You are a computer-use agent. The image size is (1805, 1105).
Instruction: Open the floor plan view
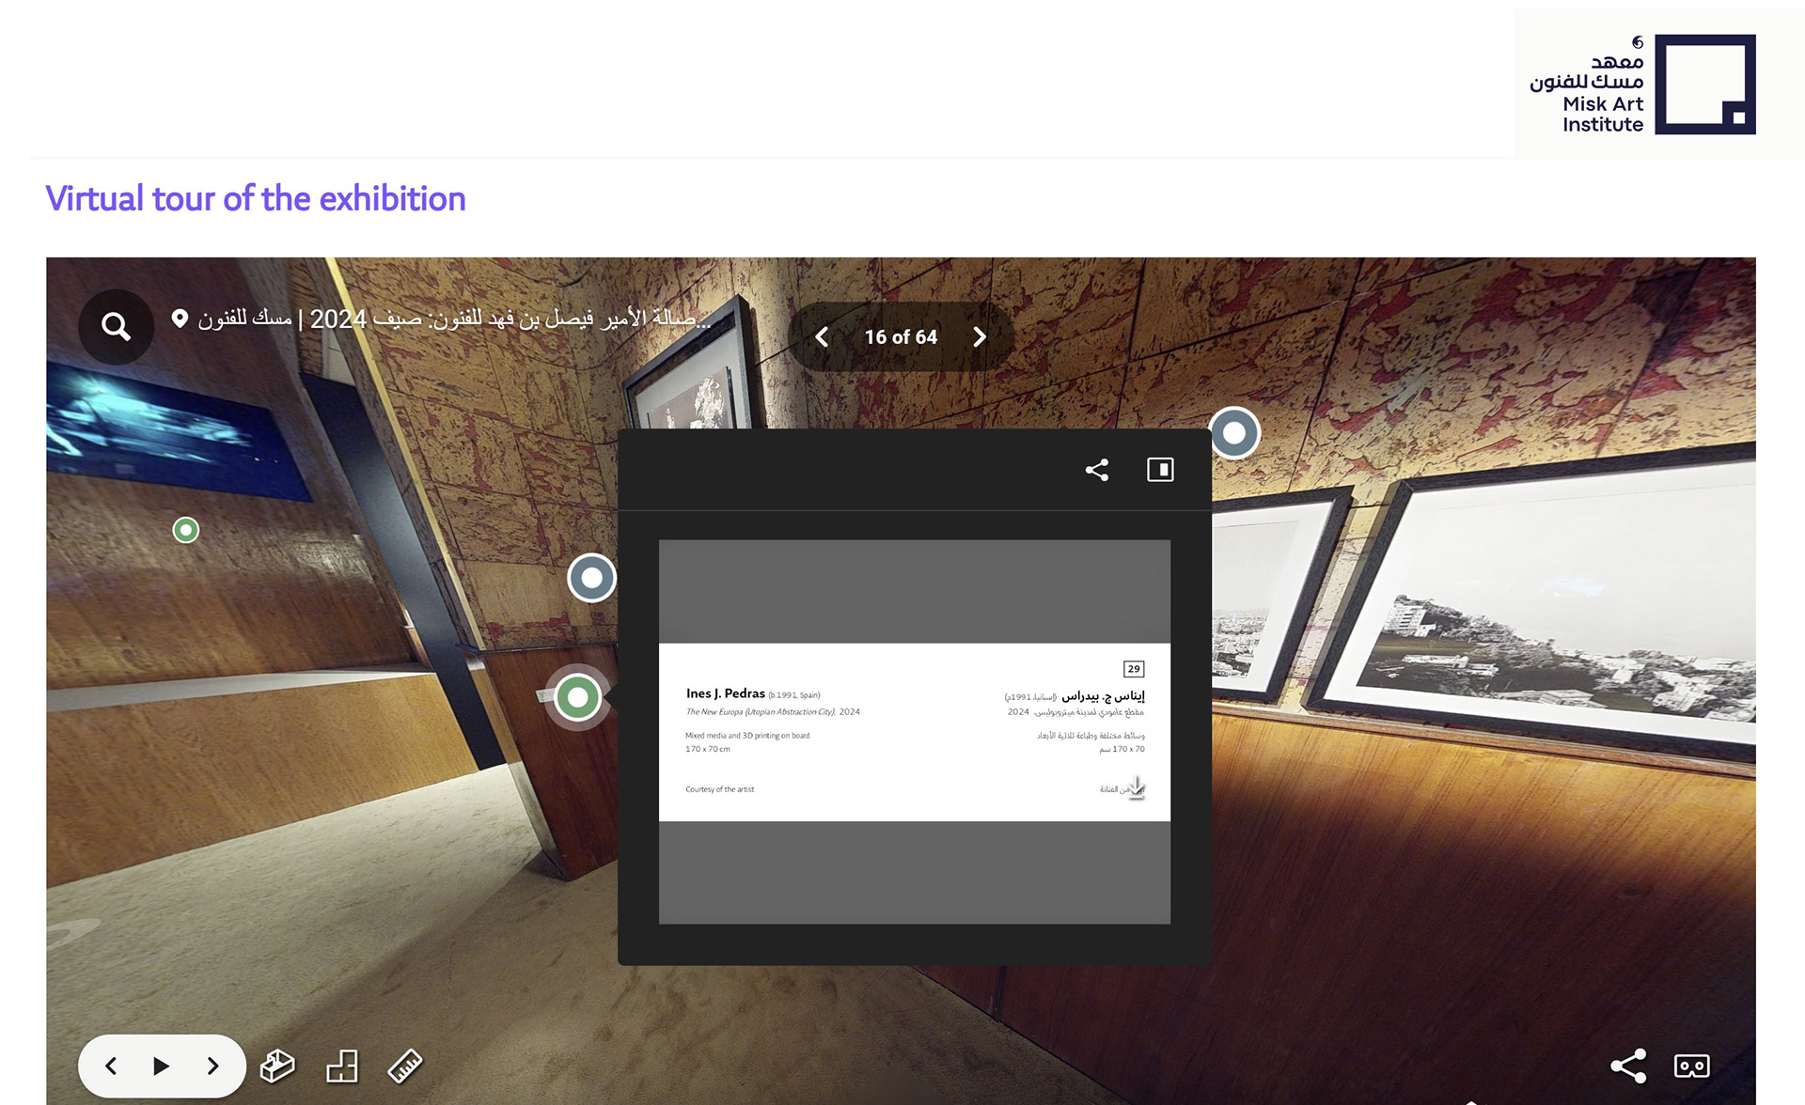[342, 1066]
